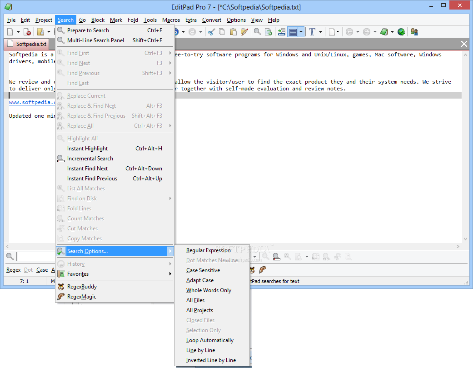Click the horizontal scrollbar right arrow
The width and height of the screenshot is (473, 368).
pyautogui.click(x=458, y=246)
